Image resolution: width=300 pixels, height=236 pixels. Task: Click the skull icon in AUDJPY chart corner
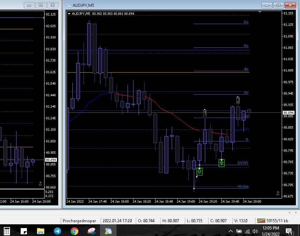click(x=278, y=194)
